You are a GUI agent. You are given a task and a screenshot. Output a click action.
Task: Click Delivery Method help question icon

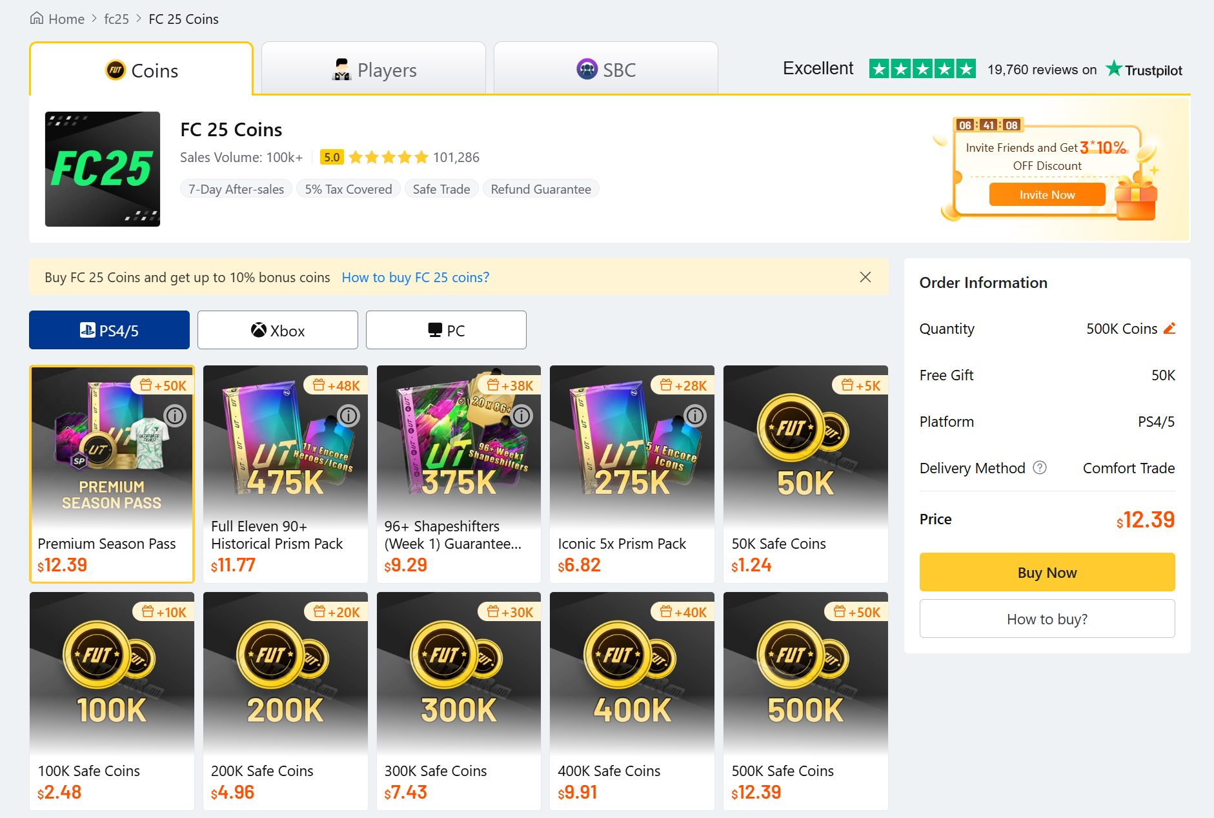point(1040,467)
